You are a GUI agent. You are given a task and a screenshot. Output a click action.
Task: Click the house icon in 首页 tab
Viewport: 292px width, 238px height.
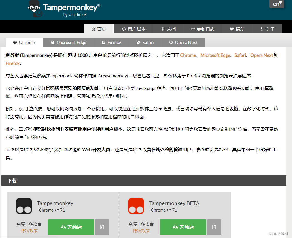coord(93,29)
